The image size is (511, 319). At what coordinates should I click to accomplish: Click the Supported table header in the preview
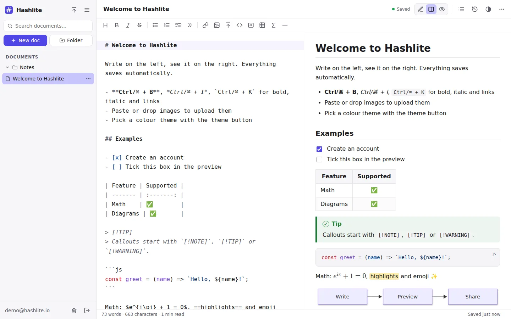point(374,177)
